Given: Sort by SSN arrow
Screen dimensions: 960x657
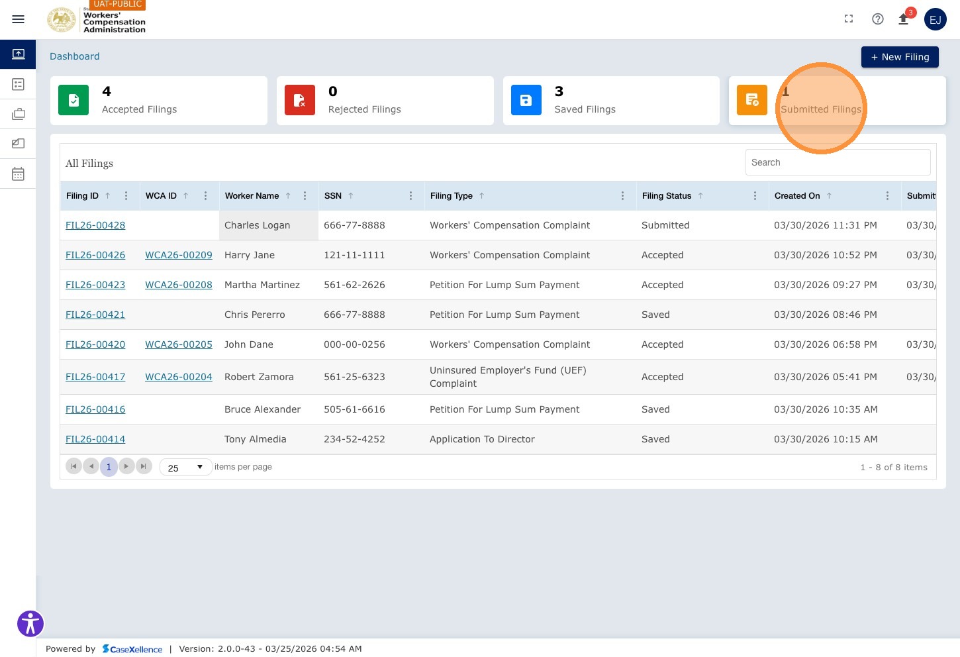Looking at the screenshot, I should pos(351,196).
